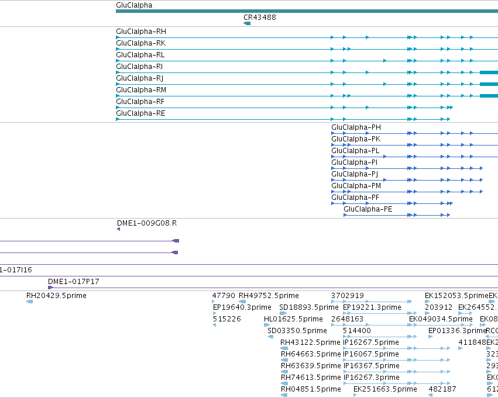Open the GluClalpha-PI protein label
The width and height of the screenshot is (498, 398).
[x=355, y=162]
